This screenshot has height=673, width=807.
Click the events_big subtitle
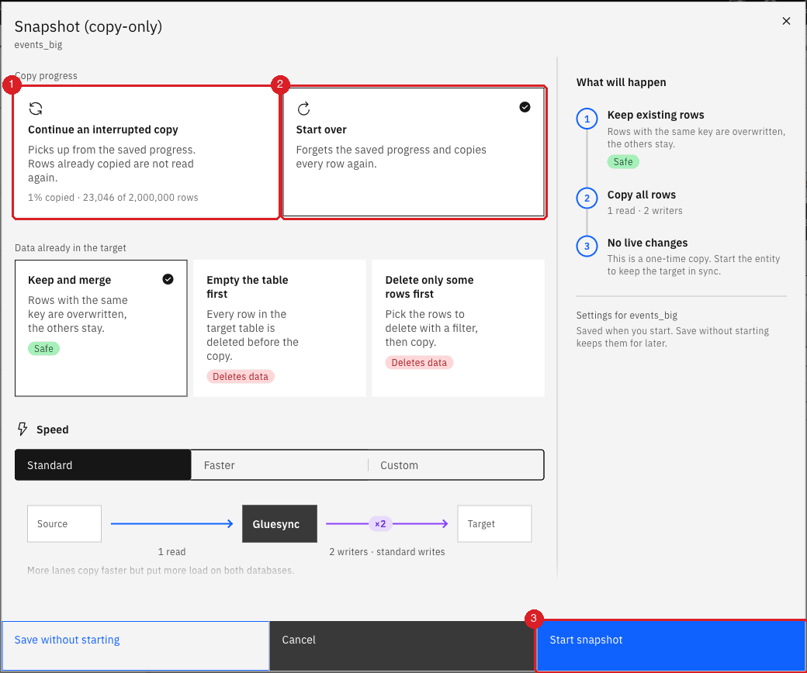[38, 45]
